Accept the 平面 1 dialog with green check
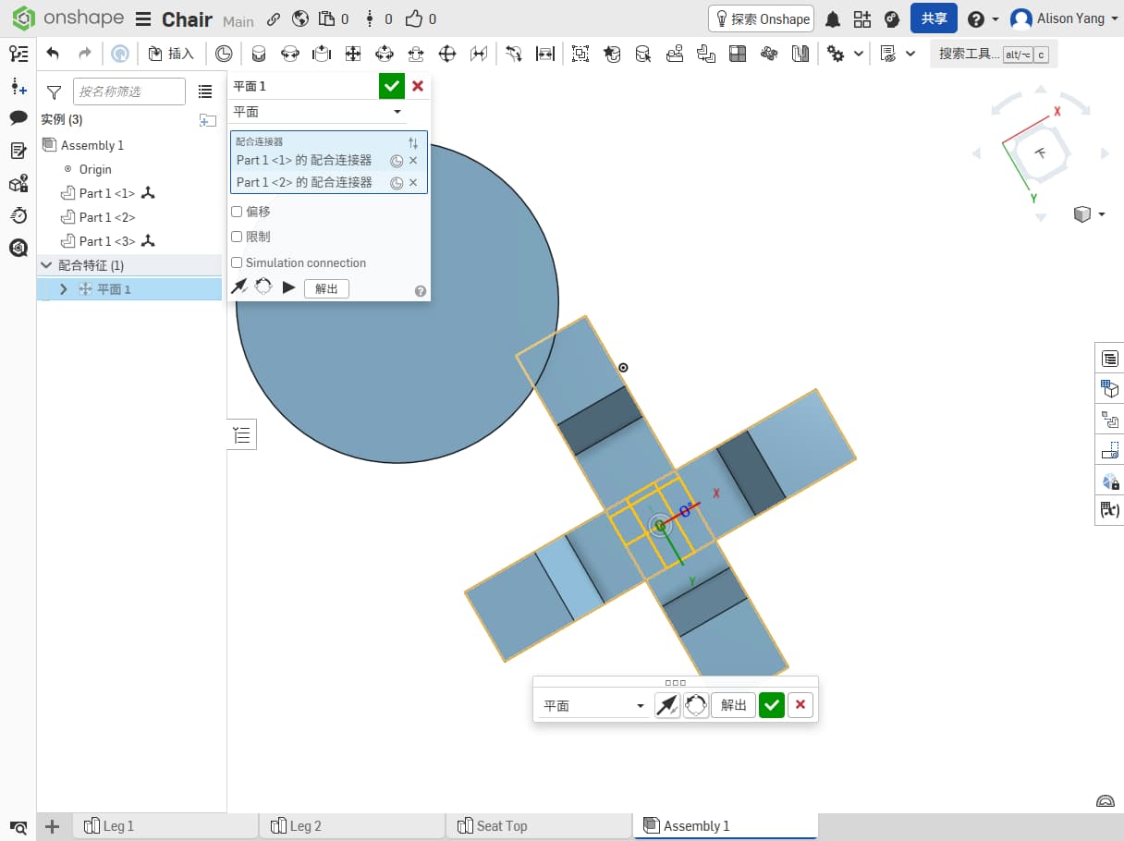 pyautogui.click(x=392, y=86)
